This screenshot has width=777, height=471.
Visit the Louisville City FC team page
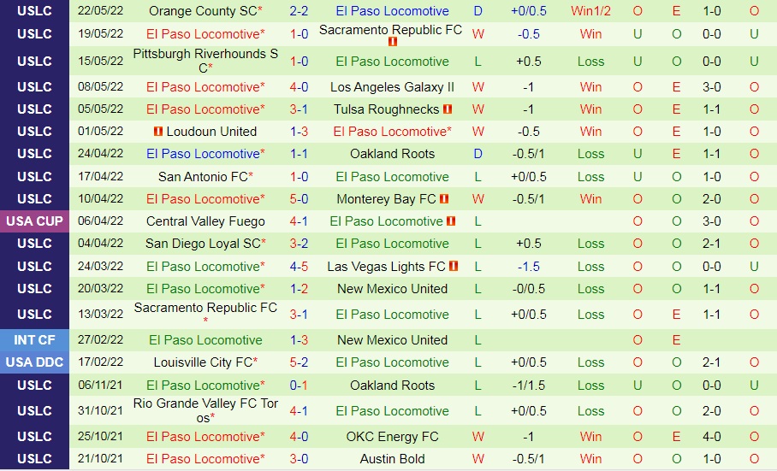point(202,362)
